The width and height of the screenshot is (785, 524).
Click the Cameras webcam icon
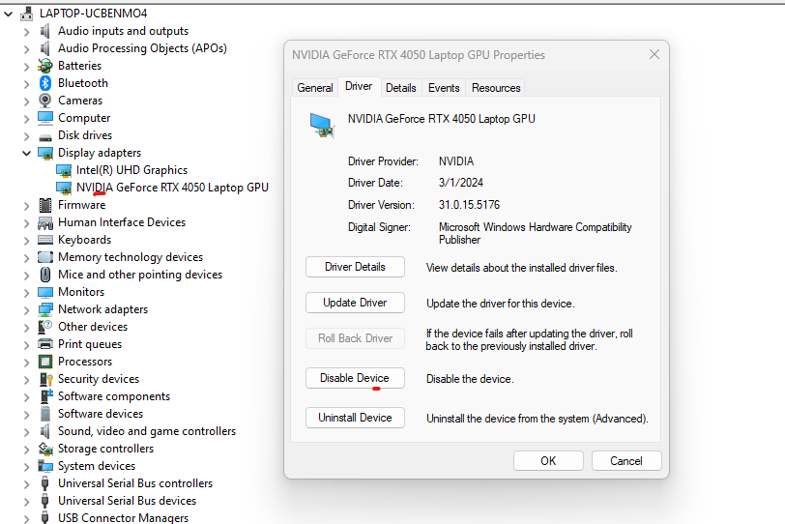tap(45, 101)
